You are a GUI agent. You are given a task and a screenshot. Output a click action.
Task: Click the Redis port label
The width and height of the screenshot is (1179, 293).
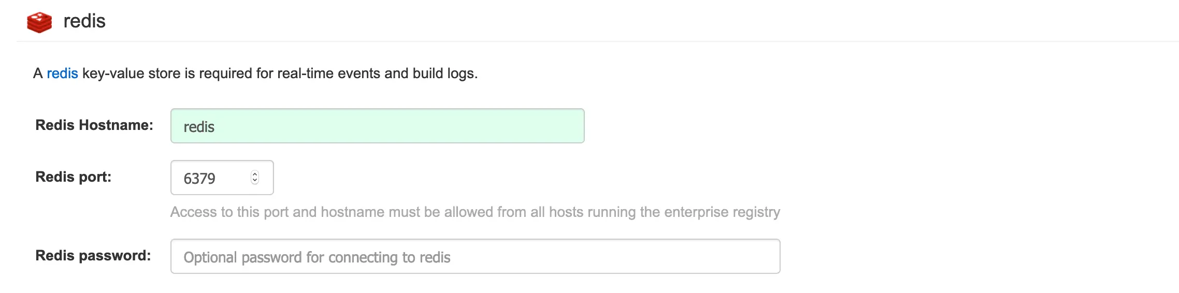pos(73,177)
